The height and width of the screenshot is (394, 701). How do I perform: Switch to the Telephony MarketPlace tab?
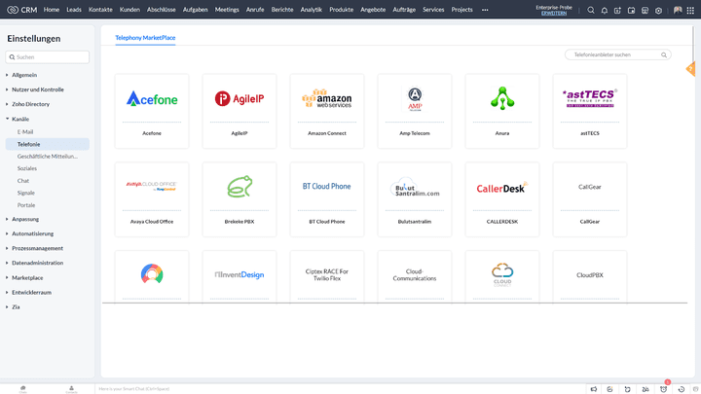click(145, 37)
